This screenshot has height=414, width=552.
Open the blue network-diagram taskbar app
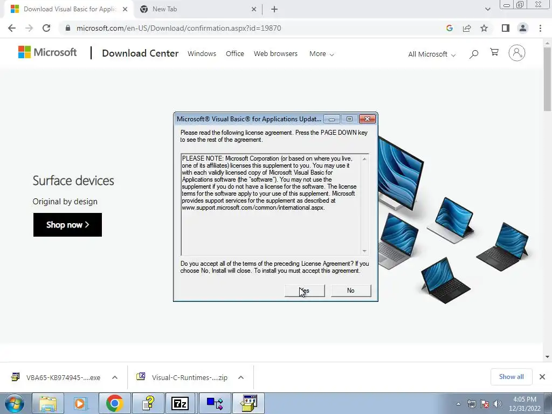[215, 403]
